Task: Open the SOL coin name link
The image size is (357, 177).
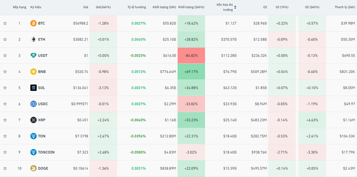Action: (x=41, y=88)
